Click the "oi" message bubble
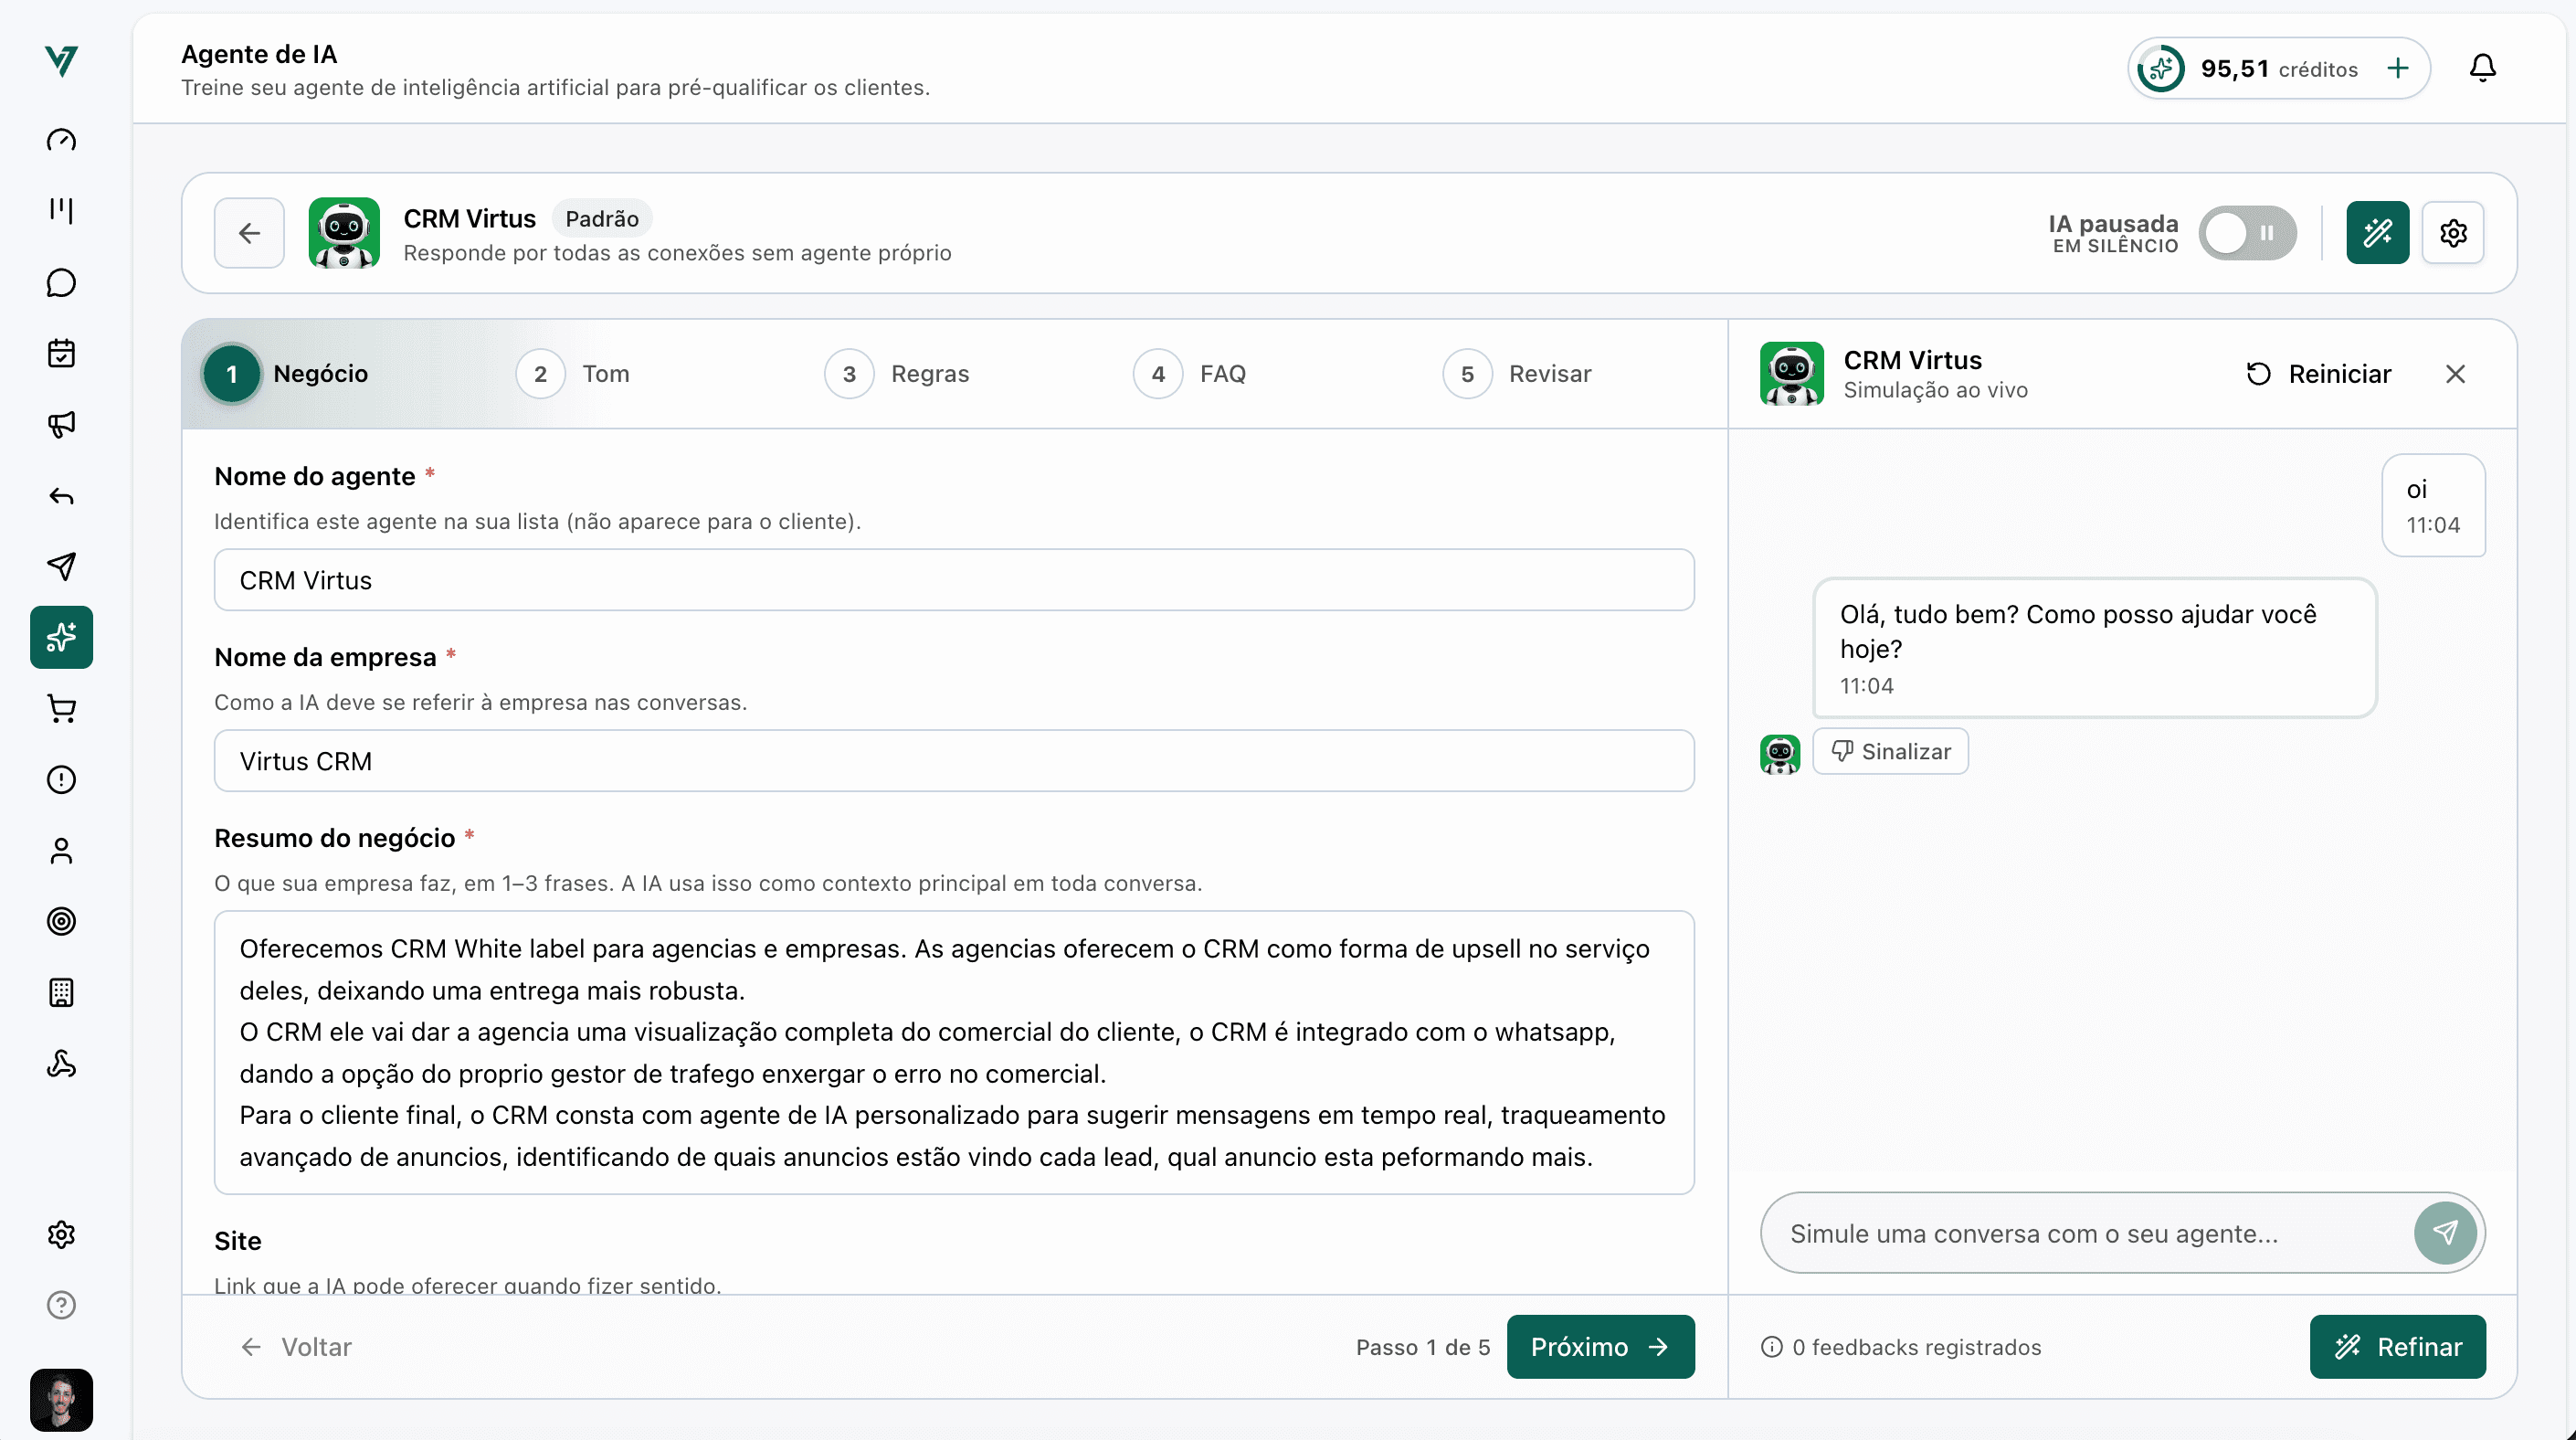Image resolution: width=2576 pixels, height=1440 pixels. click(x=2433, y=505)
